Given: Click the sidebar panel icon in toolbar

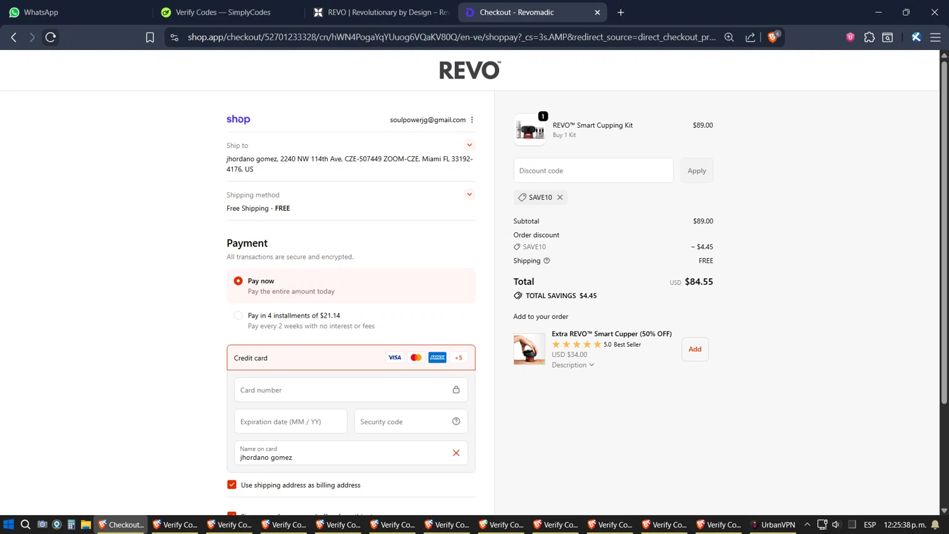Looking at the screenshot, I should point(888,37).
